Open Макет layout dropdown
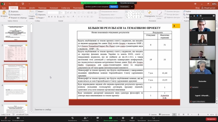The width and height of the screenshot is (218, 122). click(40, 12)
